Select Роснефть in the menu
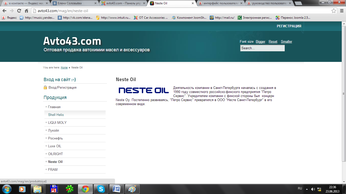This screenshot has width=346, height=194. click(75, 138)
